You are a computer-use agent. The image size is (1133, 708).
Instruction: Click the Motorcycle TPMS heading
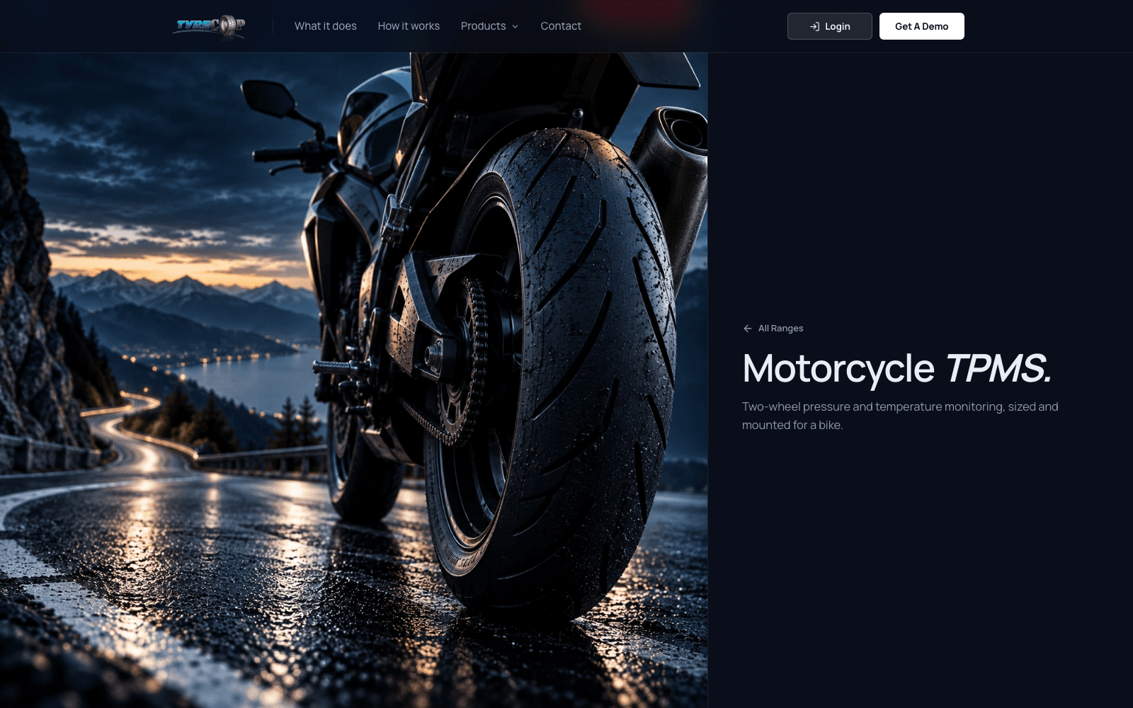tap(897, 369)
